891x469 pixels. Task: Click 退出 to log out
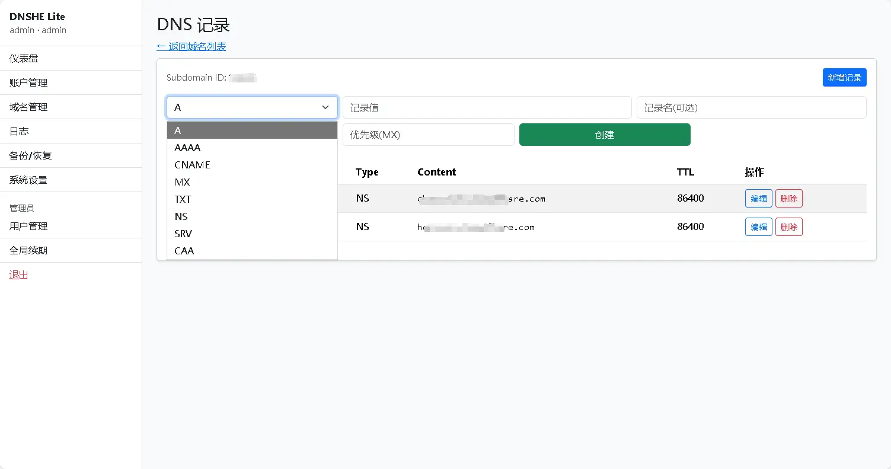tap(19, 275)
